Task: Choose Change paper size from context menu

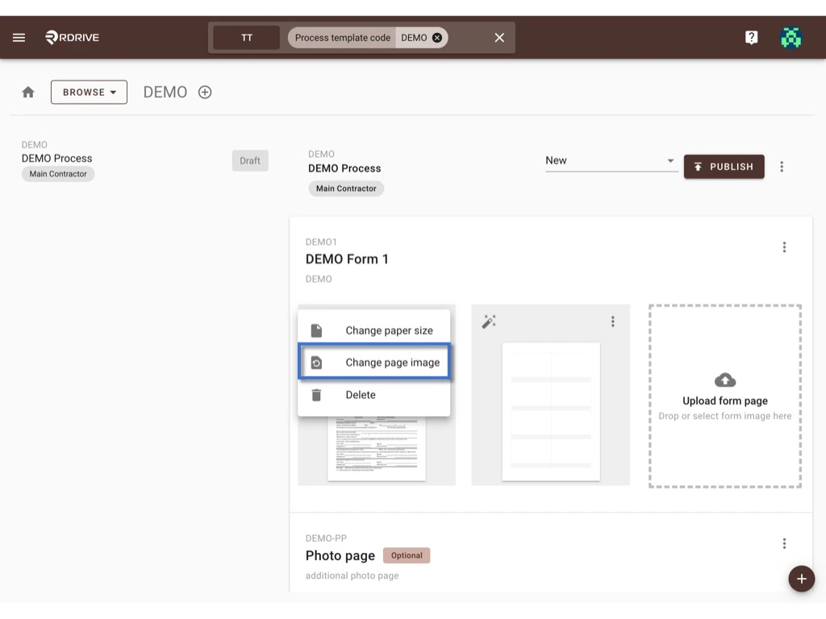Action: coord(374,329)
